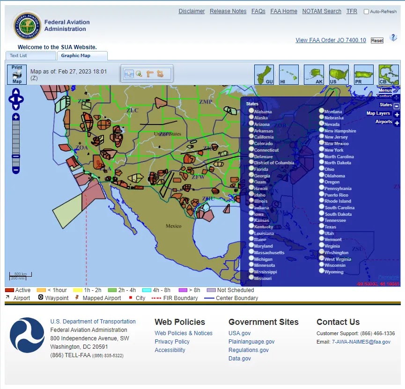
Task: Expand the Airports menu section
Action: [397, 123]
